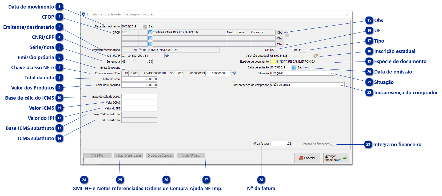Click the query icon next to CNPJ/CPF
442x196 pixels.
coord(167,56)
